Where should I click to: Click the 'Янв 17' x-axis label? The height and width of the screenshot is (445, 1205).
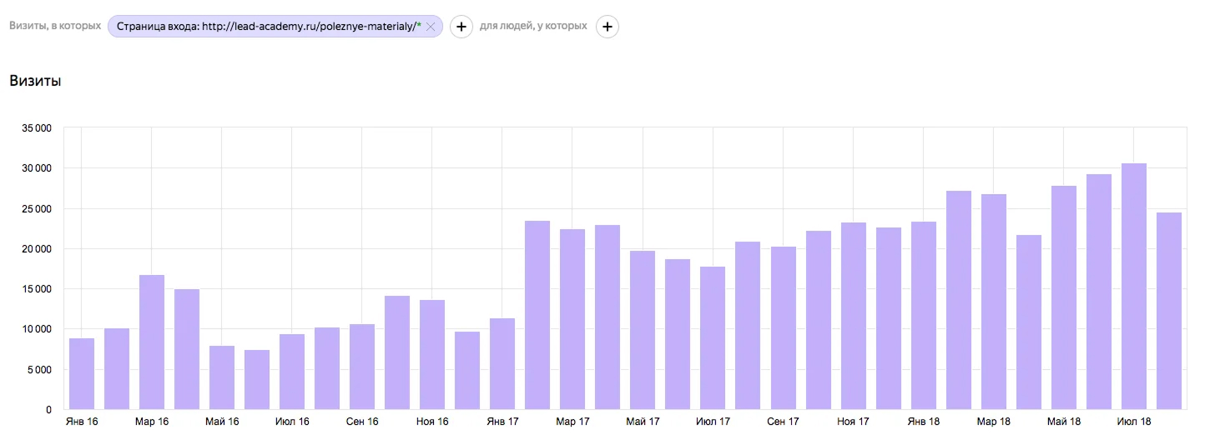click(502, 422)
